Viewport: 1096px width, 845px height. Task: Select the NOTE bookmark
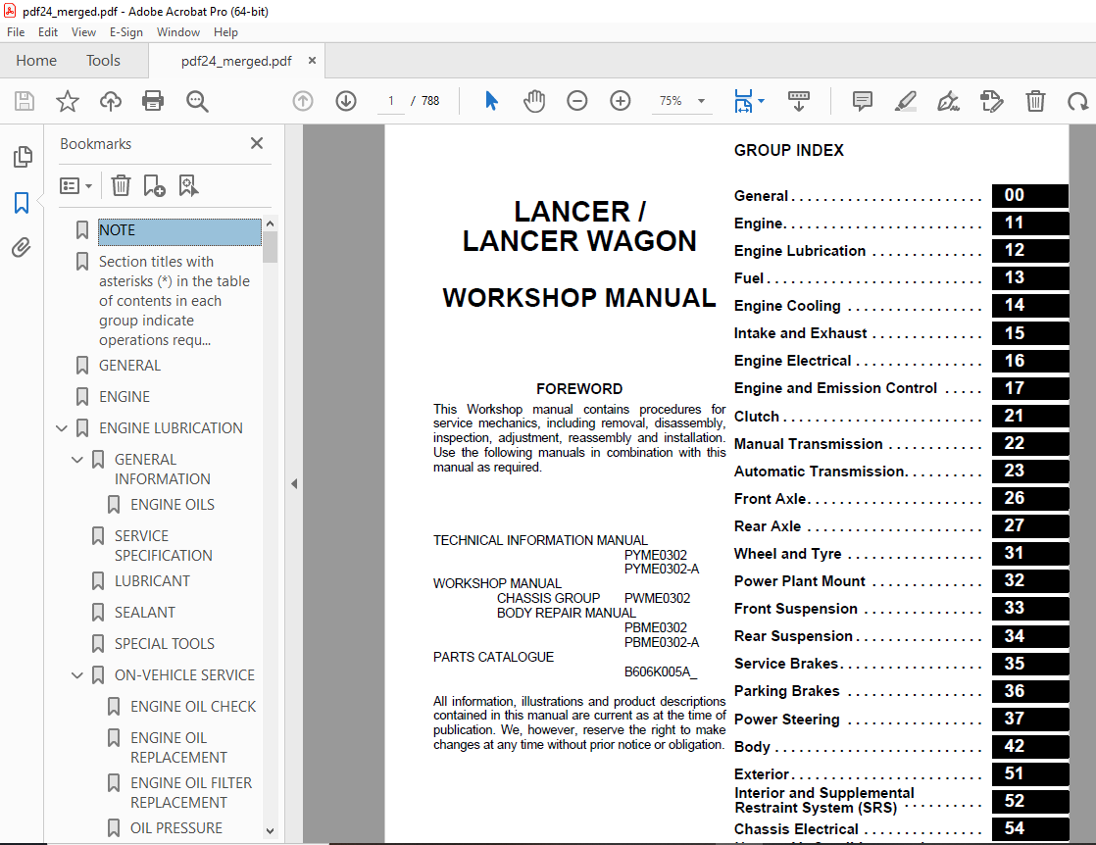(179, 231)
